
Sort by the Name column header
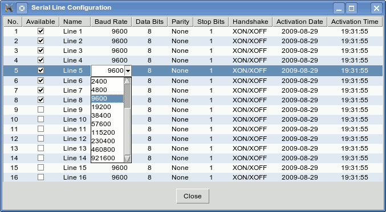coord(75,22)
